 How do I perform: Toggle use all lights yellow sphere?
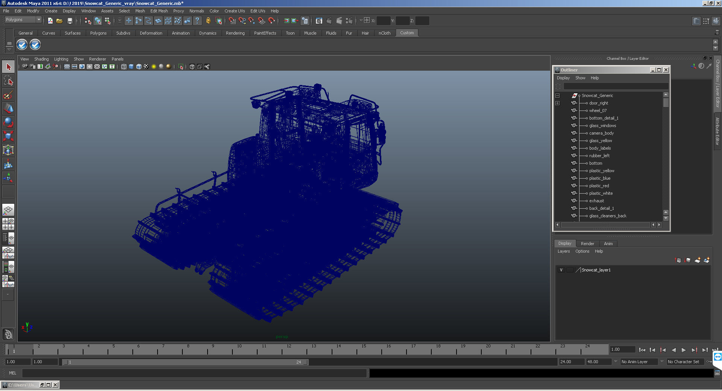tap(154, 67)
